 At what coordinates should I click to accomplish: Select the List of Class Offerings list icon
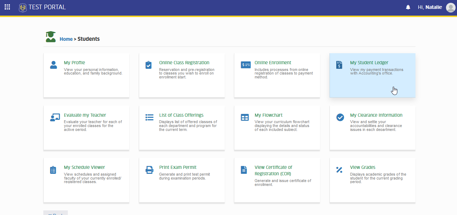(x=149, y=117)
